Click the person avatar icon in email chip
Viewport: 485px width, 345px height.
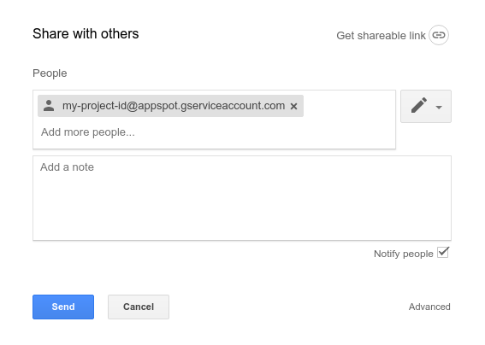click(49, 106)
